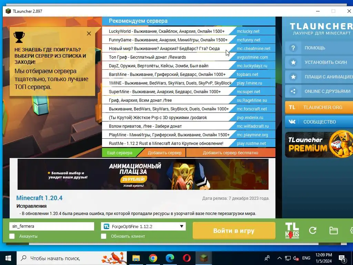Open Установить скин menu item
Image resolution: width=353 pixels, height=265 pixels.
[319, 62]
